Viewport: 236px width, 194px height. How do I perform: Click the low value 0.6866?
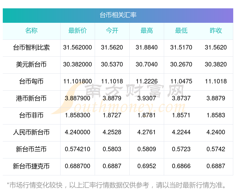tap(181, 166)
